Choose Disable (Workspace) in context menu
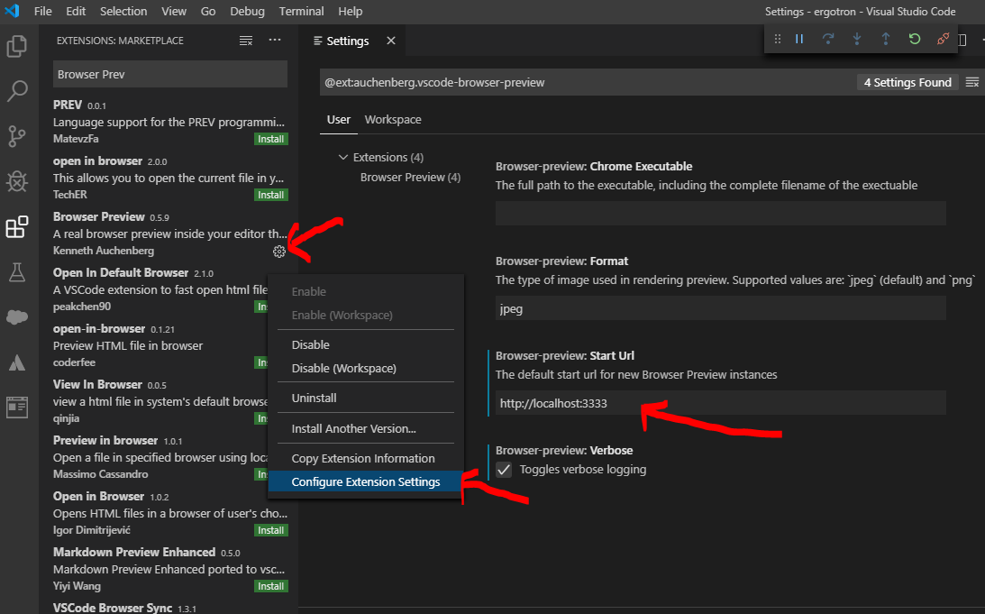This screenshot has width=985, height=614. pos(366,368)
